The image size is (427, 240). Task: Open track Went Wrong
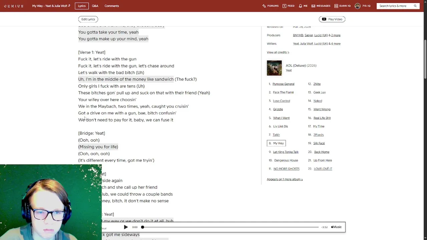point(322,109)
